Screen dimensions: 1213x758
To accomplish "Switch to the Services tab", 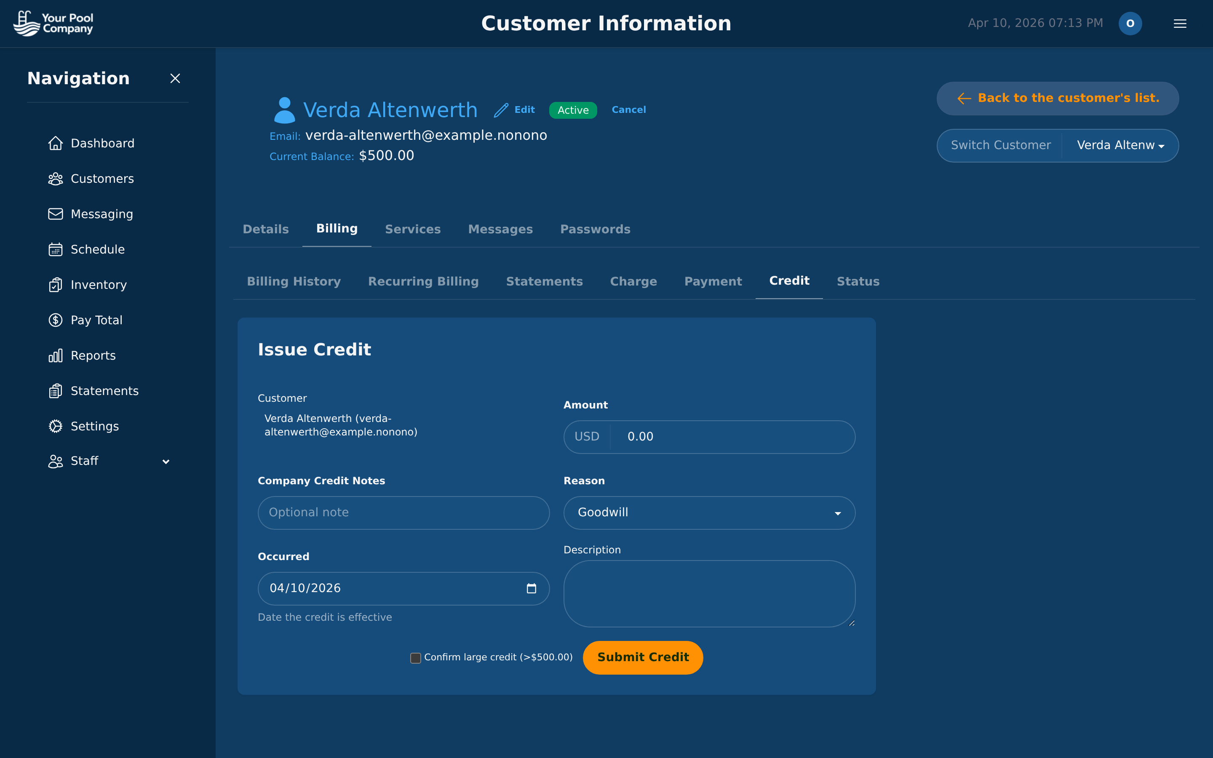I will tap(412, 229).
